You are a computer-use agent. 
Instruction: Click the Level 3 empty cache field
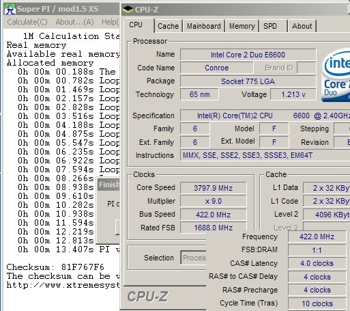point(327,226)
